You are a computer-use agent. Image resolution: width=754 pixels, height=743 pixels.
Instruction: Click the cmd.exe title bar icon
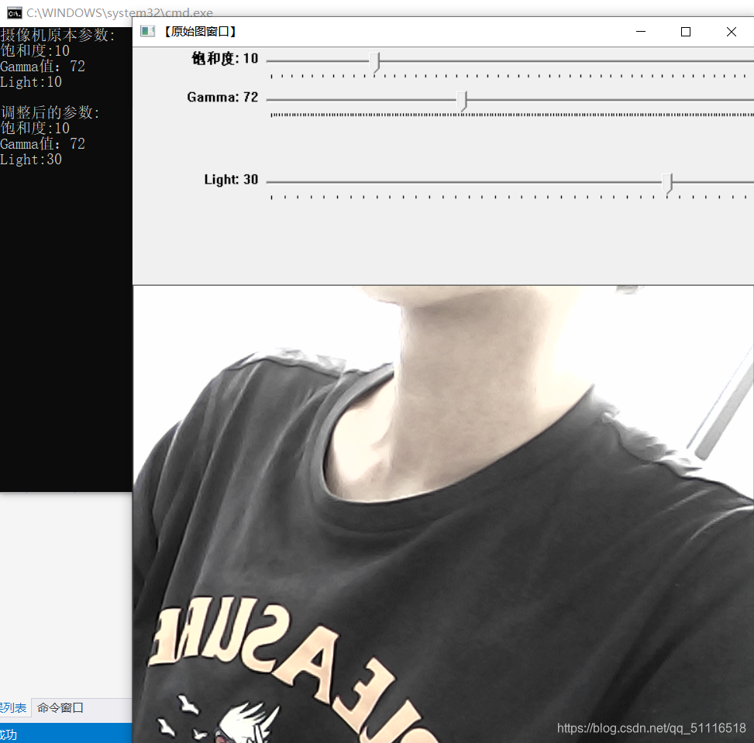point(15,13)
